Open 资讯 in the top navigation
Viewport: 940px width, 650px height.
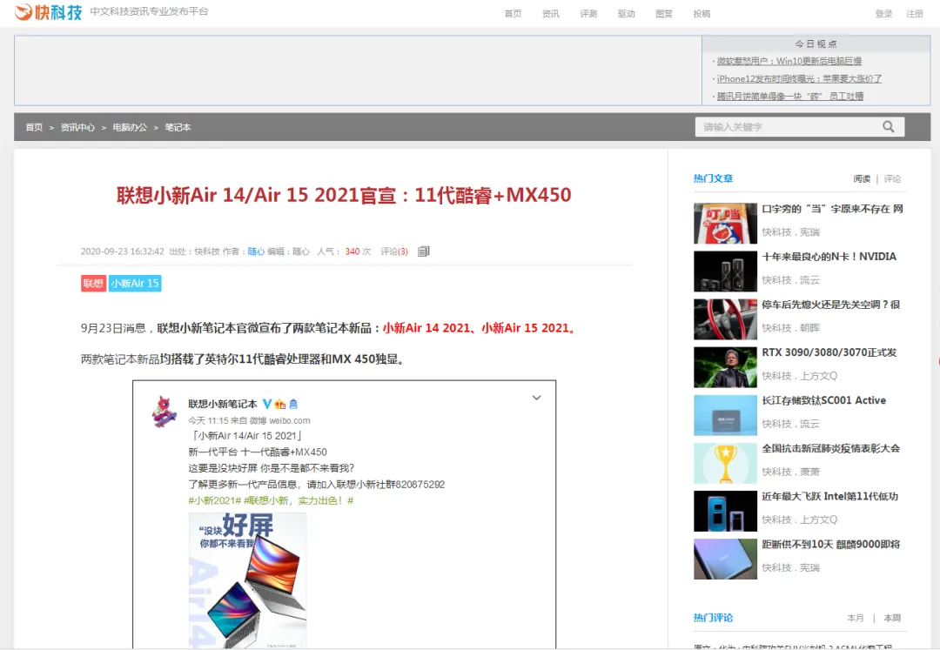click(x=550, y=14)
